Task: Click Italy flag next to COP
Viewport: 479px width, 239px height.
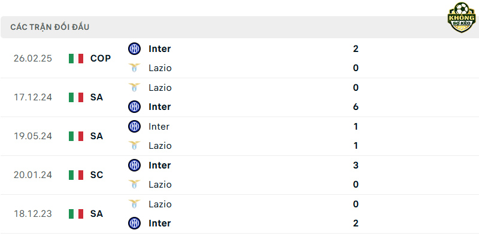Action: (76, 58)
